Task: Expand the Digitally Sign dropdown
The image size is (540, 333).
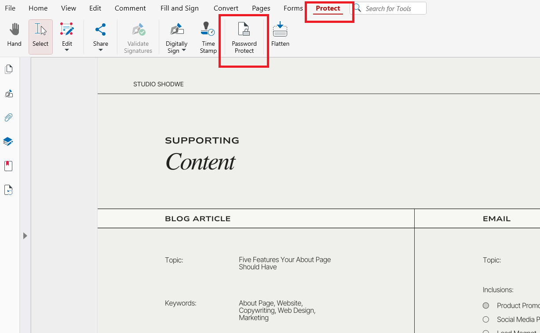Action: coord(184,50)
